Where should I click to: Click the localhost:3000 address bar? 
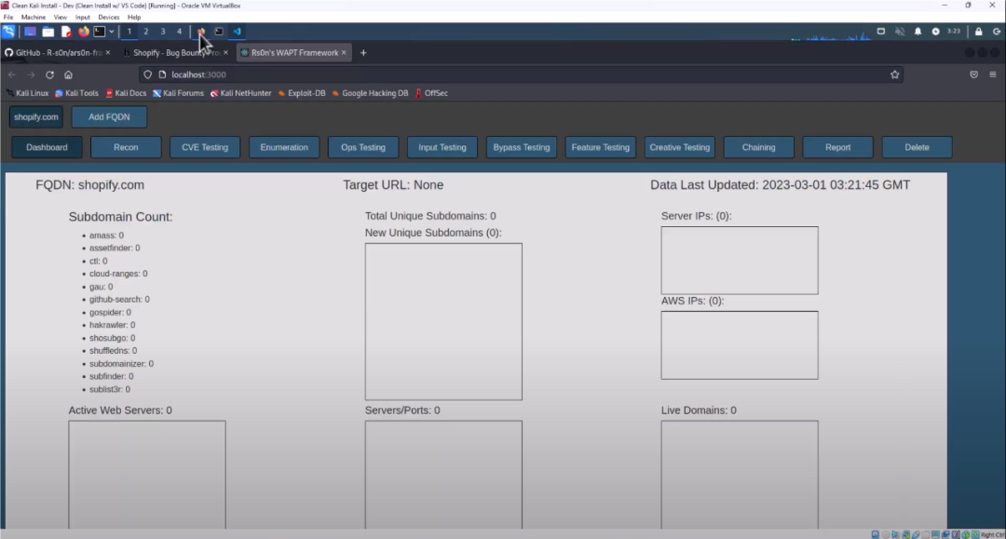point(520,74)
